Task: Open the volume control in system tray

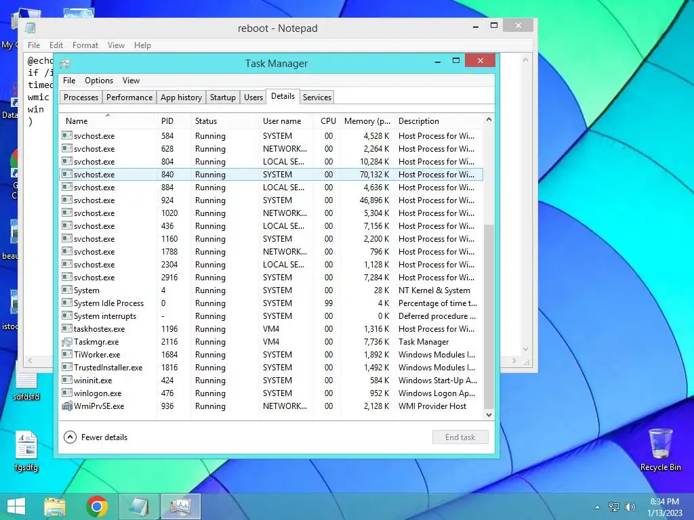Action: pos(630,506)
